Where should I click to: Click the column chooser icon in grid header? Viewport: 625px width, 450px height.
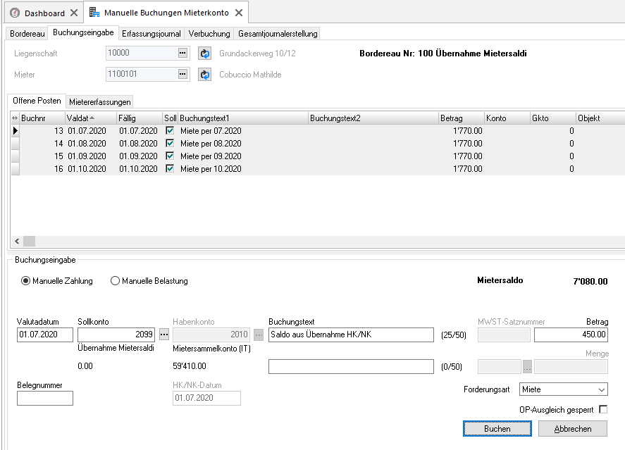point(15,118)
